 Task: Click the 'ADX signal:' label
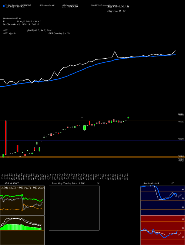click(9, 33)
